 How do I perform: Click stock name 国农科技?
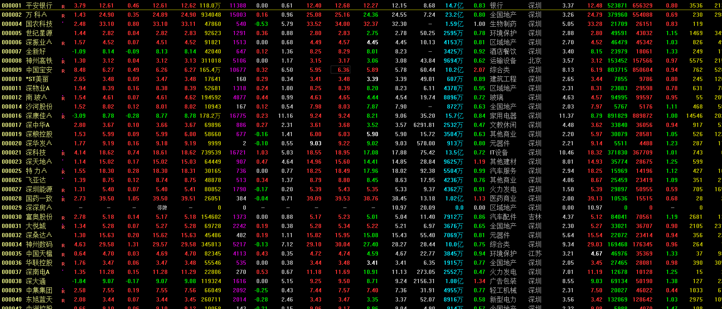tap(39, 24)
